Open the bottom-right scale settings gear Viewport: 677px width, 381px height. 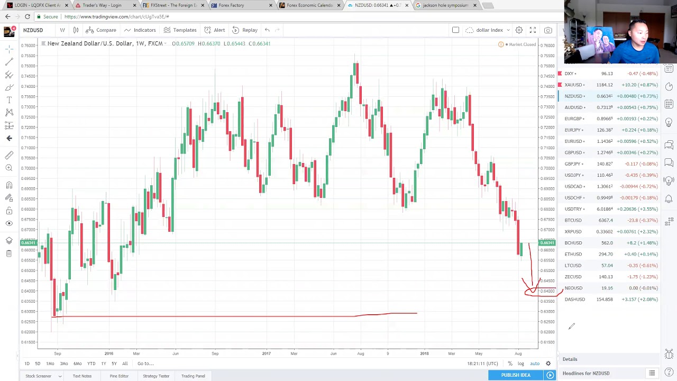click(548, 364)
